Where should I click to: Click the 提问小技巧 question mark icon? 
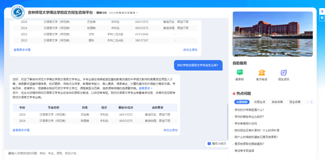(209, 144)
